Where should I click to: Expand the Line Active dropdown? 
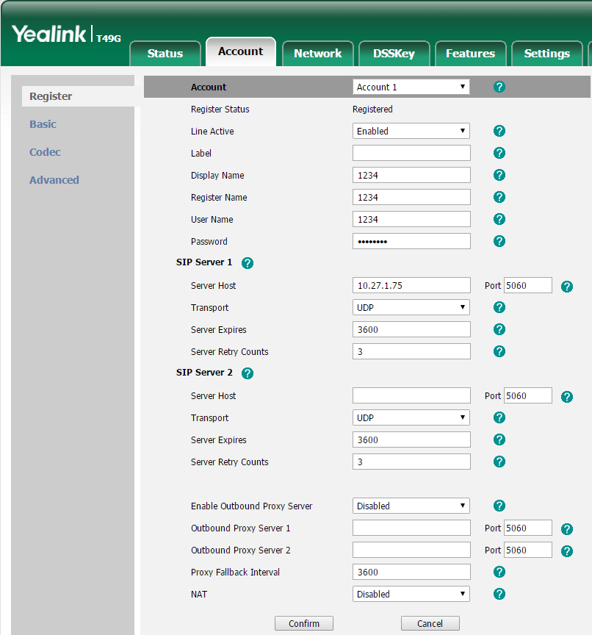point(411,131)
